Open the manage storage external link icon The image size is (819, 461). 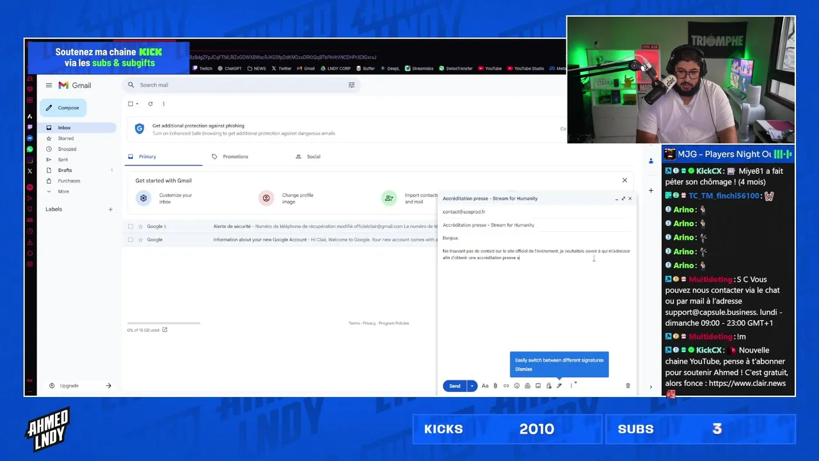pos(164,330)
